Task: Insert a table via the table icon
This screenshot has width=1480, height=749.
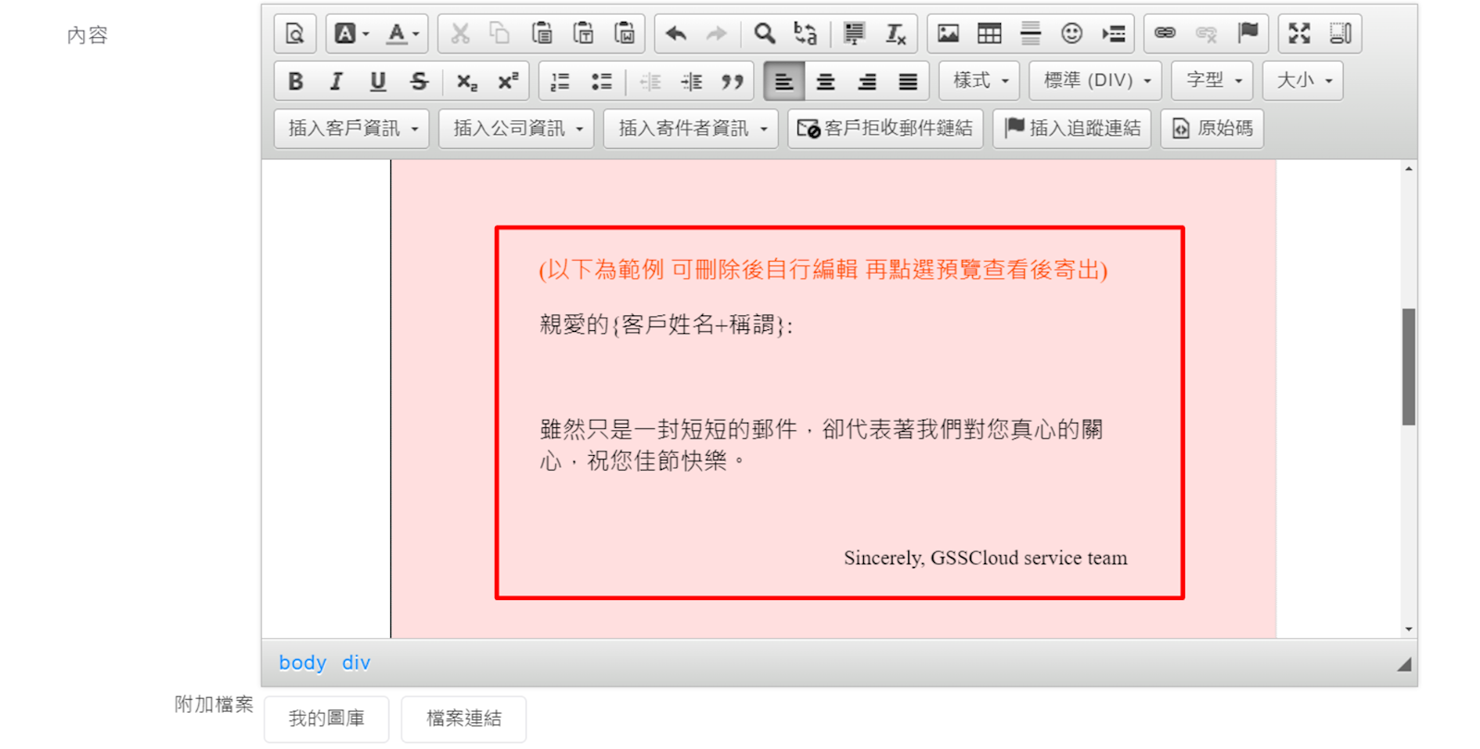Action: [989, 34]
